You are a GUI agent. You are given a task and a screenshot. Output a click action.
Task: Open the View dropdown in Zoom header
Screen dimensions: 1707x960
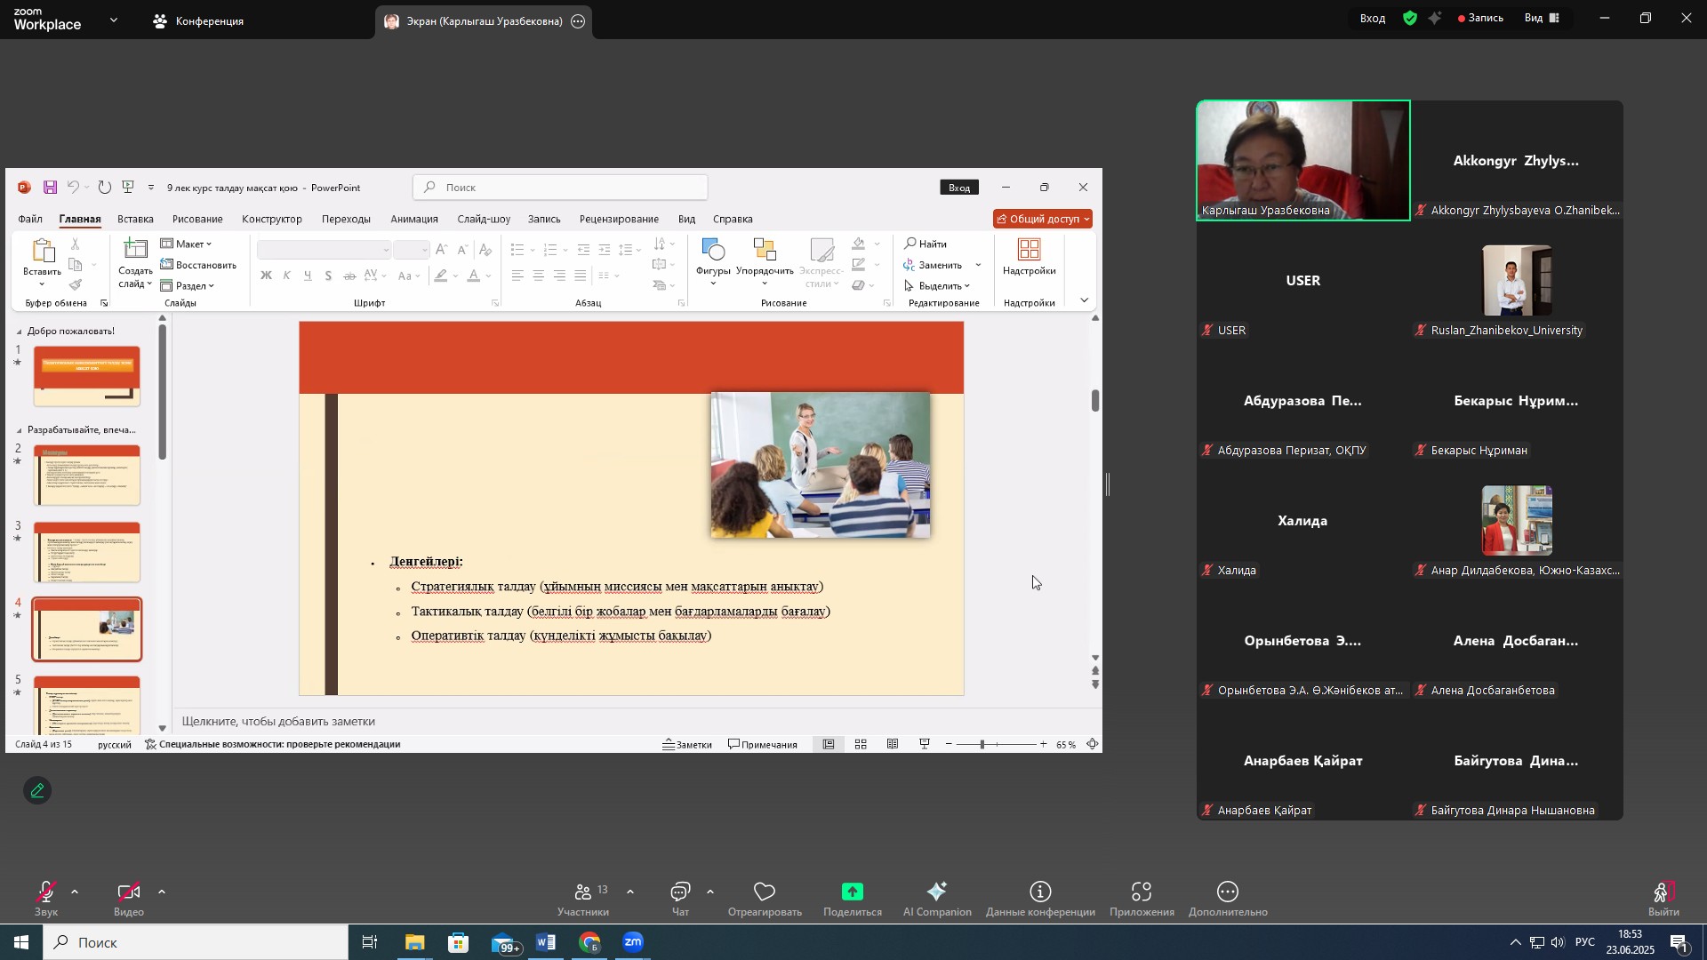point(1542,18)
